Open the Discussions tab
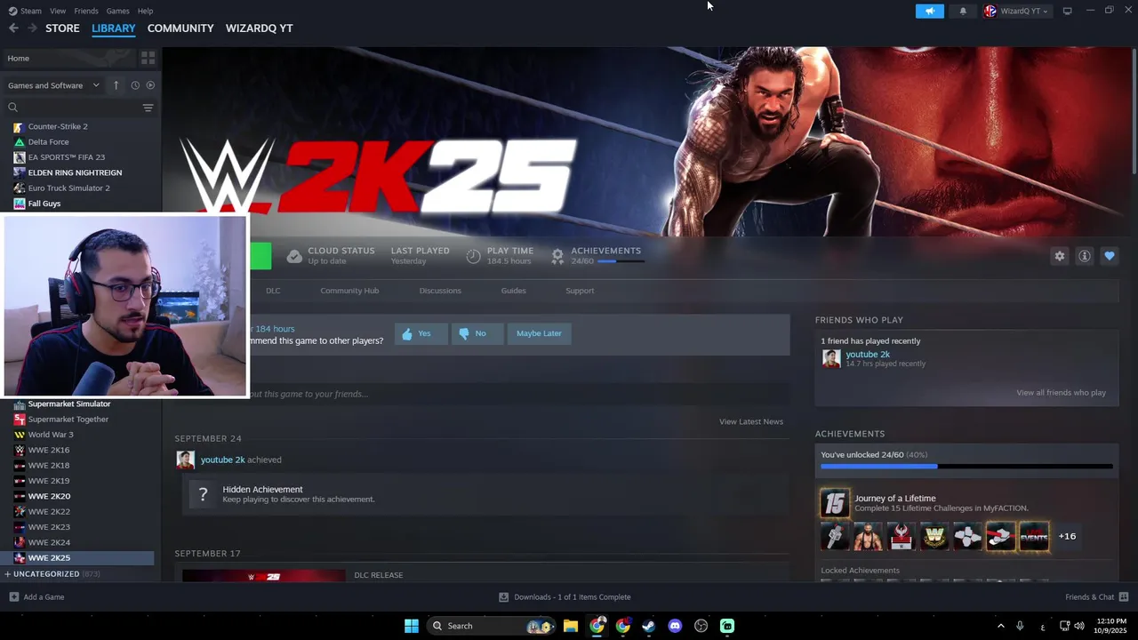 click(x=440, y=291)
